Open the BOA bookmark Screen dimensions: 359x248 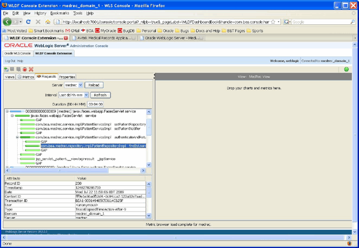pyautogui.click(x=87, y=31)
